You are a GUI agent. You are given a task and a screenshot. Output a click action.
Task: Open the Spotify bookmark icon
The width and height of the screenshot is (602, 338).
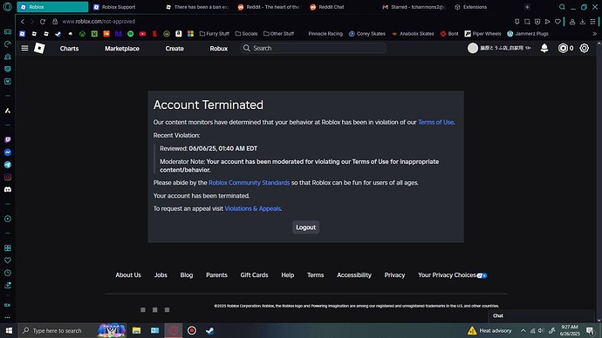click(x=131, y=34)
